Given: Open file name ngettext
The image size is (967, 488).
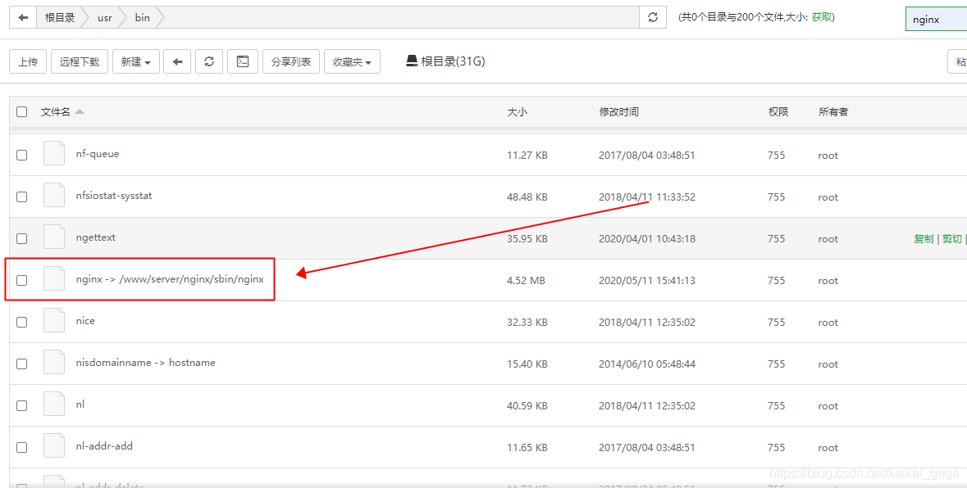Looking at the screenshot, I should pyautogui.click(x=96, y=237).
